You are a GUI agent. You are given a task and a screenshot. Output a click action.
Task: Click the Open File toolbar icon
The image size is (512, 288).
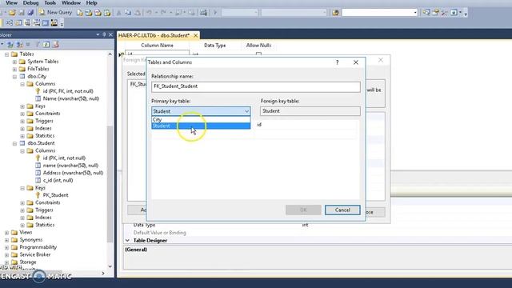12,13
